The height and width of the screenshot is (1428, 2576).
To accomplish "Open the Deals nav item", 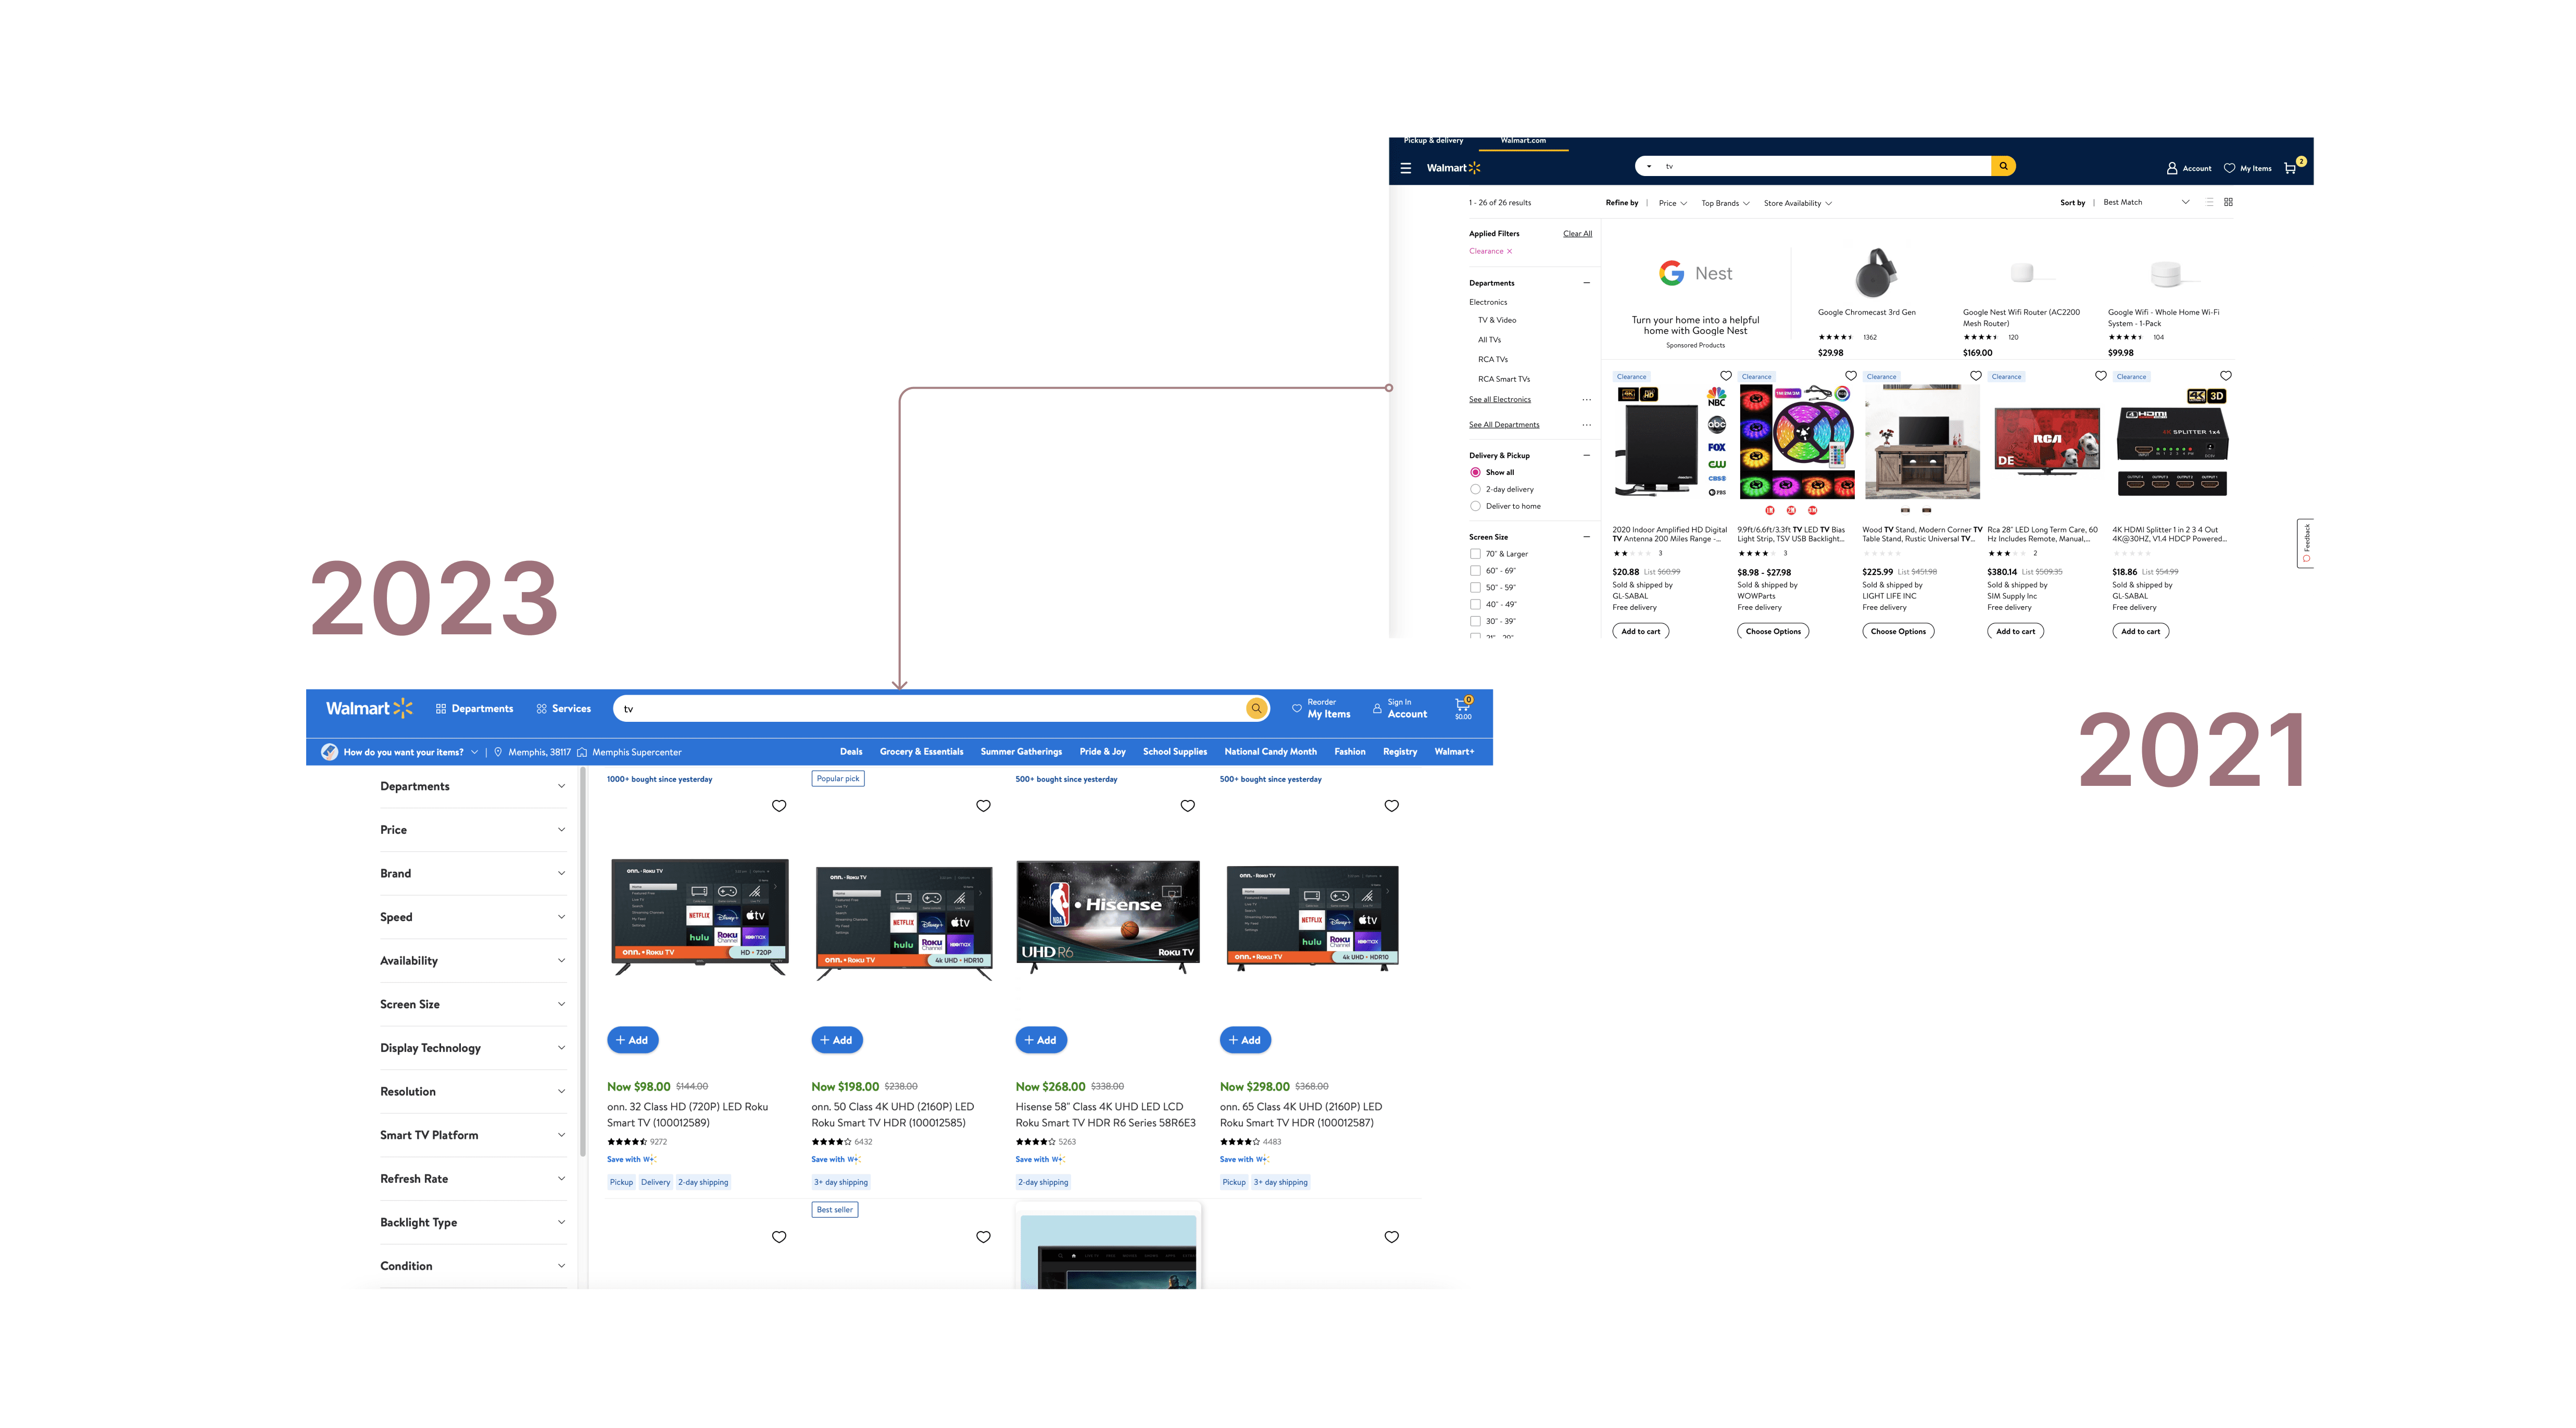I will pos(851,752).
